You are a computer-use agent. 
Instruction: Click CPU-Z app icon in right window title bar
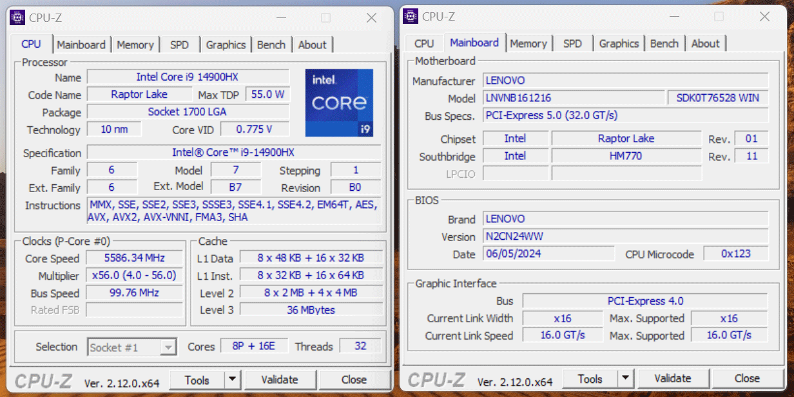(x=411, y=16)
